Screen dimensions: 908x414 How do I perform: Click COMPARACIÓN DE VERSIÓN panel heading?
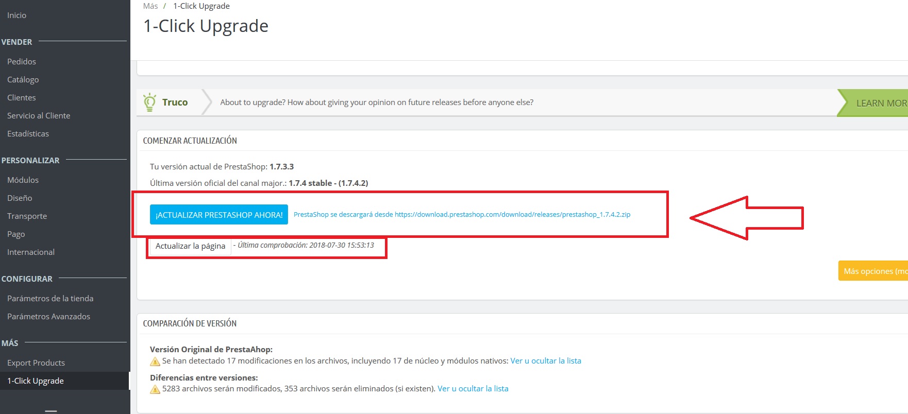click(190, 323)
